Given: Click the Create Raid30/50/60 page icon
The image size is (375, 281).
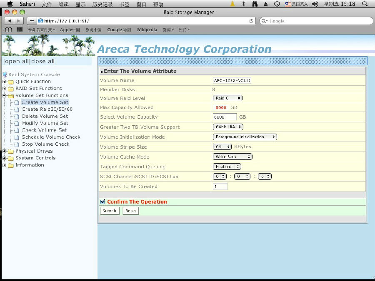Looking at the screenshot, I should (17, 109).
